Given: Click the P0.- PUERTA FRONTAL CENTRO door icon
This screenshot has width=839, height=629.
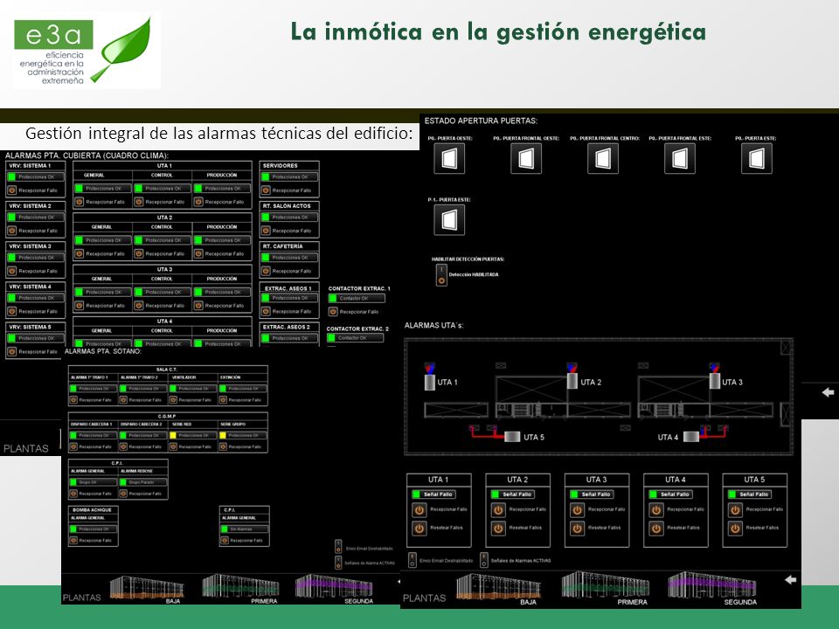Looking at the screenshot, I should point(603,158).
